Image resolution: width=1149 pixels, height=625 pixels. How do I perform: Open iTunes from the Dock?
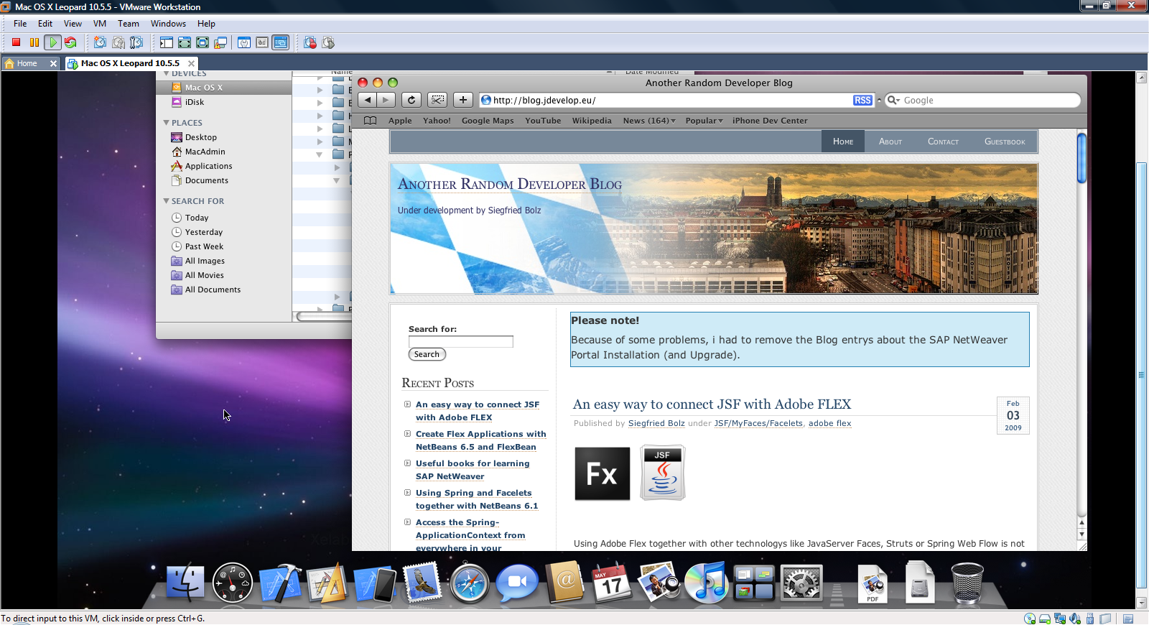706,583
